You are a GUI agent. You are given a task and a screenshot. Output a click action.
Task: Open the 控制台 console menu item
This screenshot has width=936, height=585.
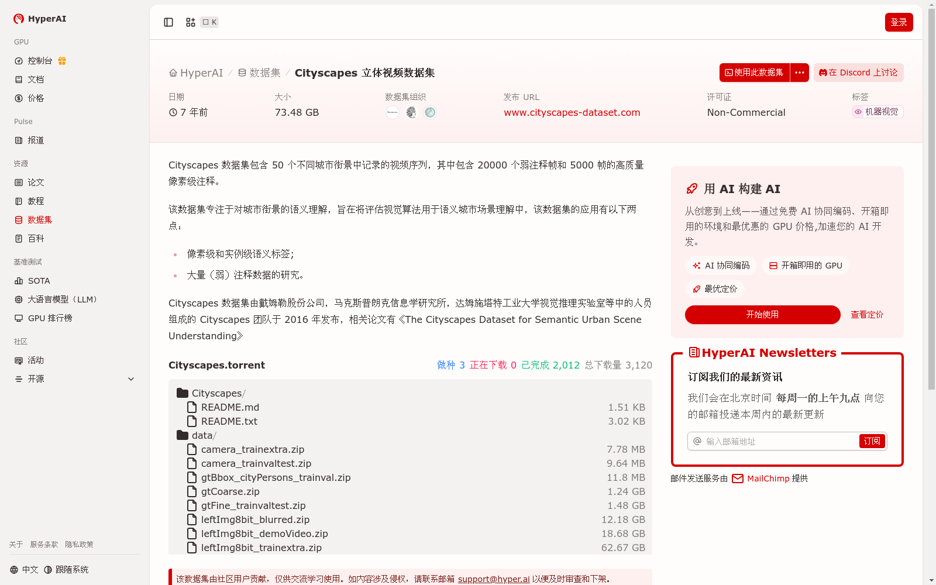coord(40,61)
